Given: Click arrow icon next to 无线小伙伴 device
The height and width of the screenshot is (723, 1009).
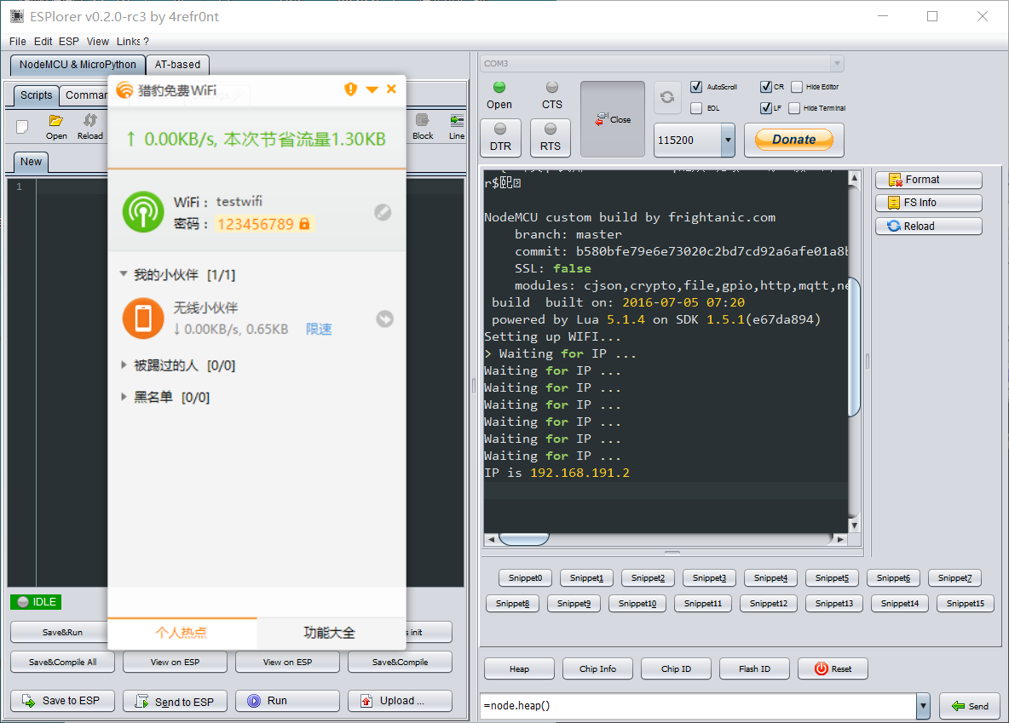Looking at the screenshot, I should (x=384, y=318).
